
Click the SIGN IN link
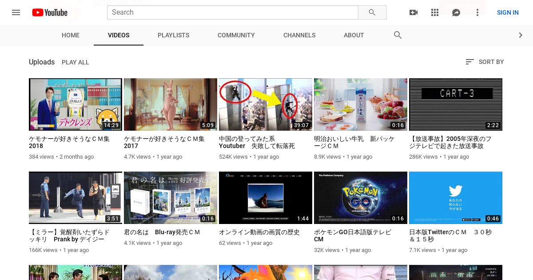click(508, 12)
